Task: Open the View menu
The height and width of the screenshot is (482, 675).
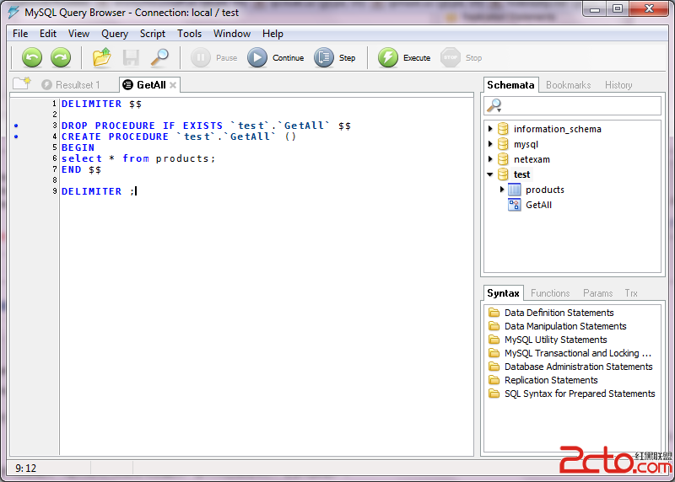Action: (x=78, y=34)
